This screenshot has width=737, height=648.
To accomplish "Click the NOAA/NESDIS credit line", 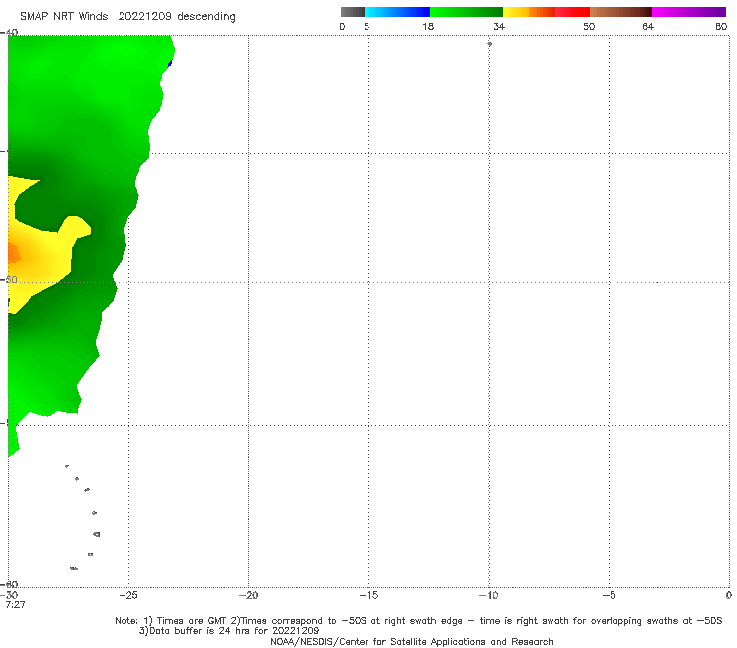I will 411,641.
